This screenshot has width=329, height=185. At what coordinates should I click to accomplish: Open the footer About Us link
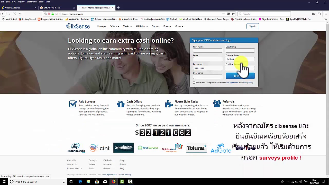click(x=71, y=160)
